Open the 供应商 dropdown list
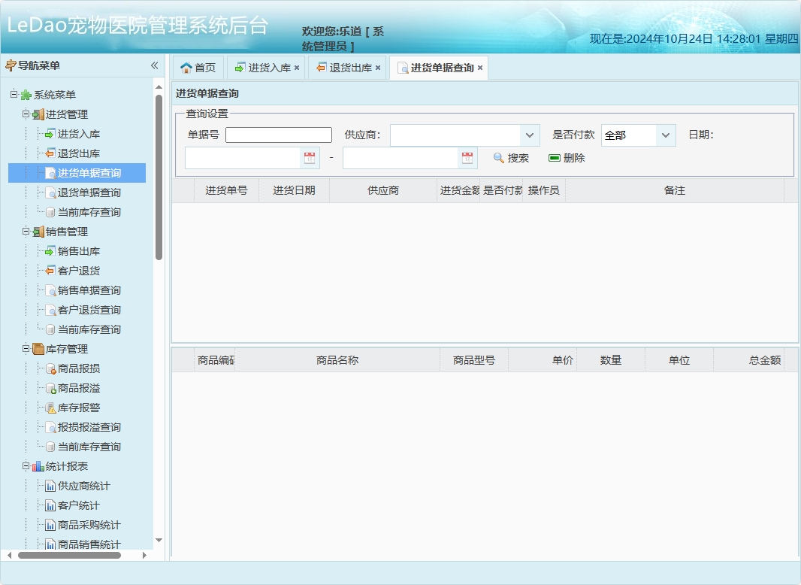The height and width of the screenshot is (585, 801). pyautogui.click(x=528, y=135)
